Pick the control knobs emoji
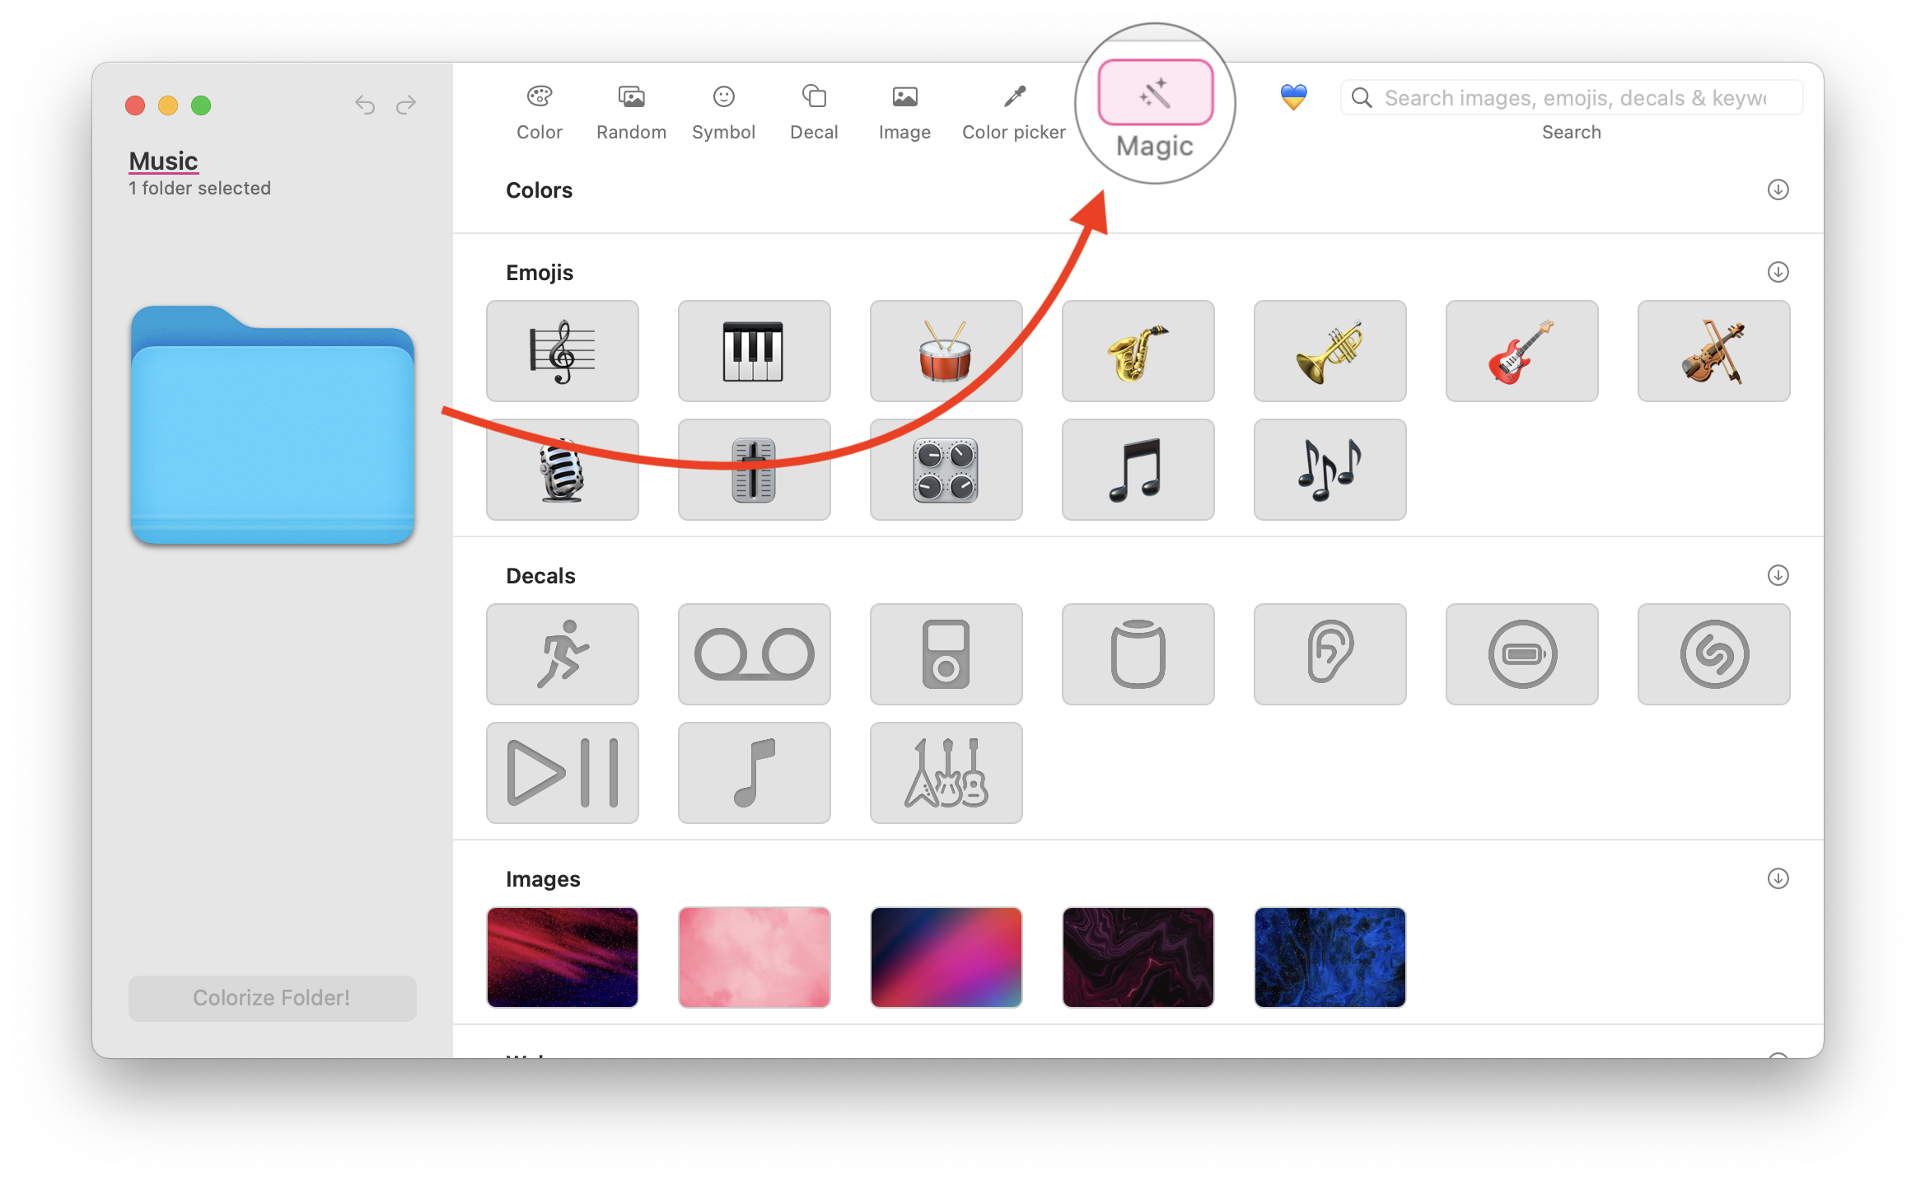Viewport: 1916px width, 1180px height. pyautogui.click(x=946, y=470)
